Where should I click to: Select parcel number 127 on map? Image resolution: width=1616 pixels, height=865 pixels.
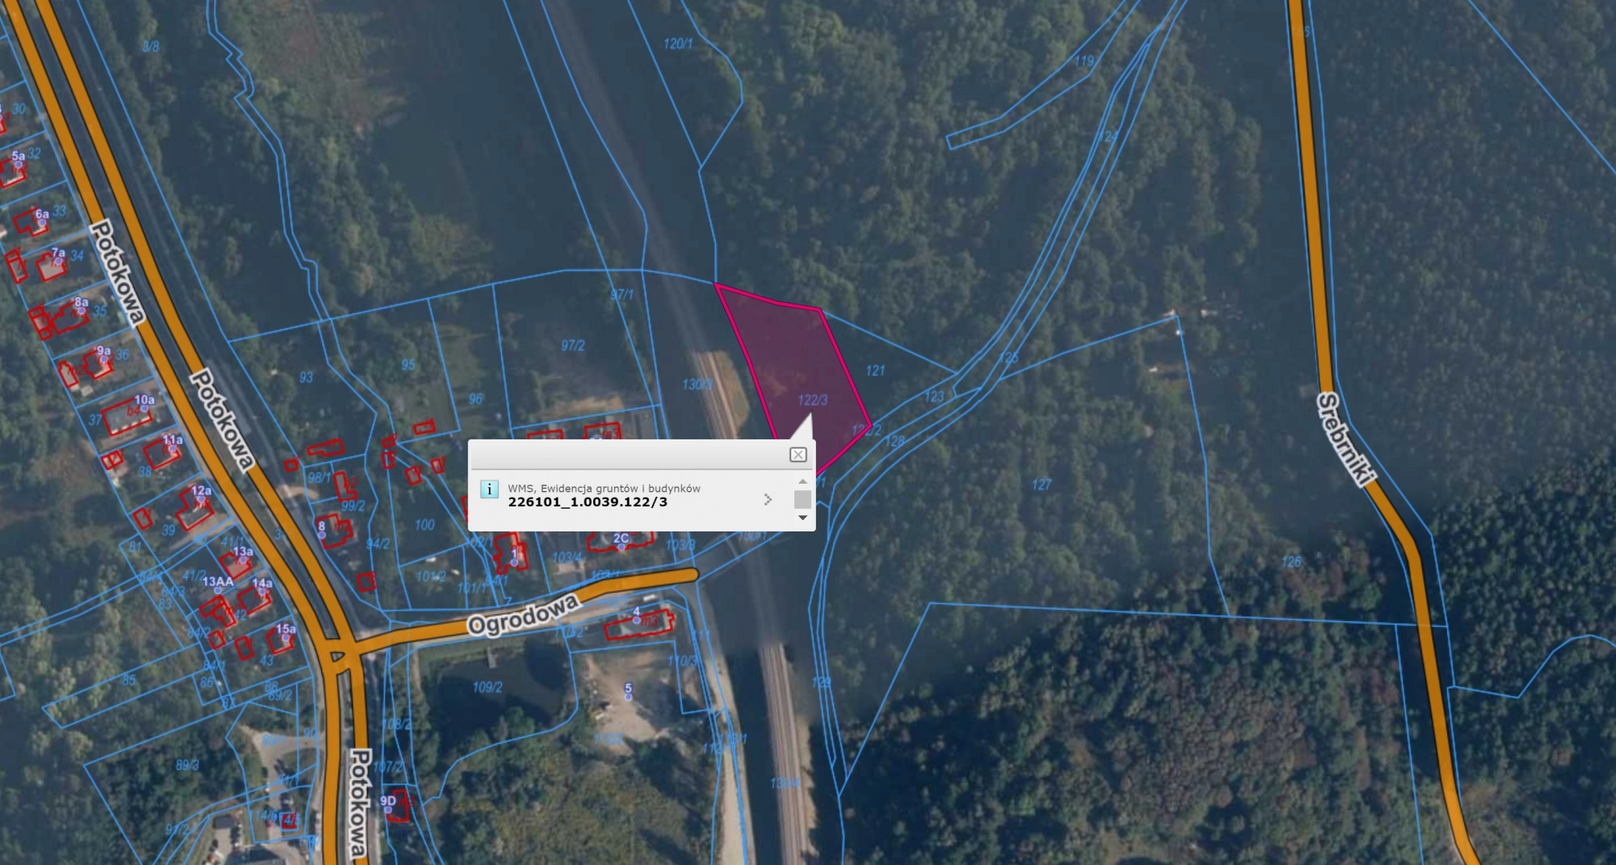(x=1042, y=485)
